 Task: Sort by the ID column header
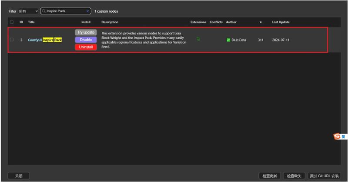[x=21, y=22]
